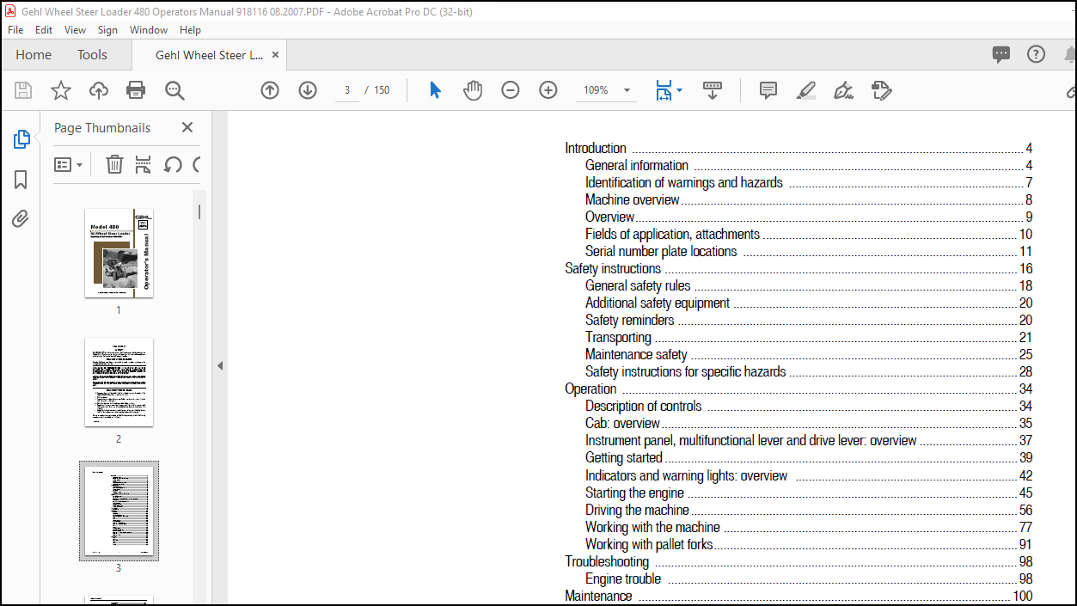Close the Page Thumbnails panel
The height and width of the screenshot is (606, 1077).
(x=187, y=127)
